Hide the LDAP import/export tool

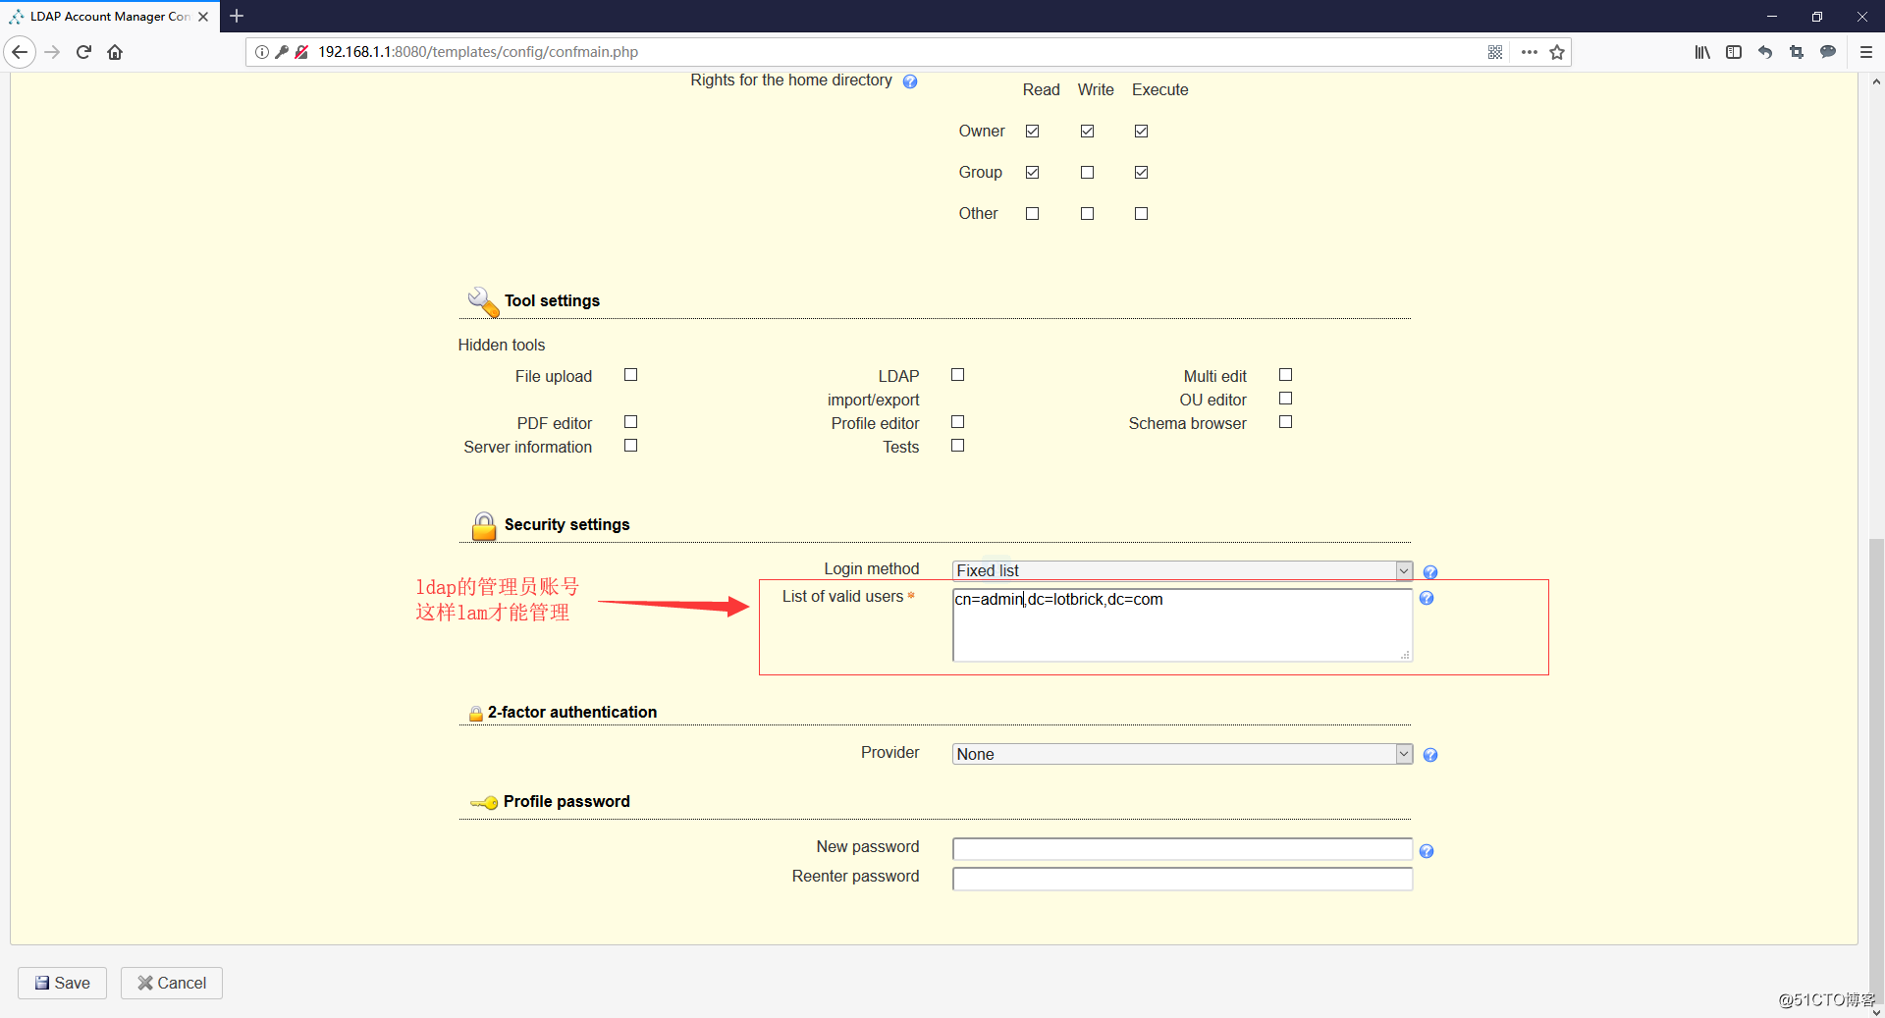[x=958, y=375]
